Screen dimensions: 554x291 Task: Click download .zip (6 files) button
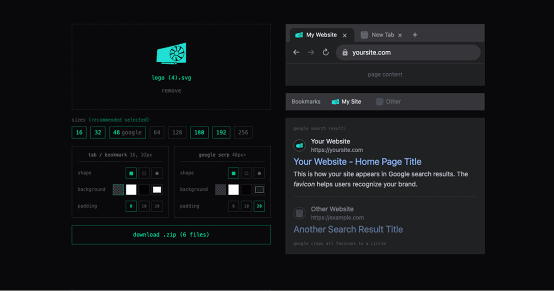[171, 235]
